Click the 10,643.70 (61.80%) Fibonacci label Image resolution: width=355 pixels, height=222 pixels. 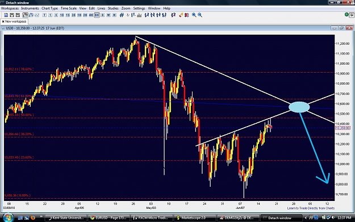[18, 96]
